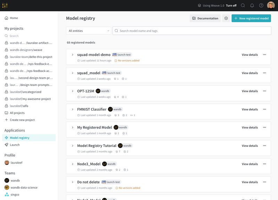
Task: View details for Node3_Model
Action: tap(250, 164)
